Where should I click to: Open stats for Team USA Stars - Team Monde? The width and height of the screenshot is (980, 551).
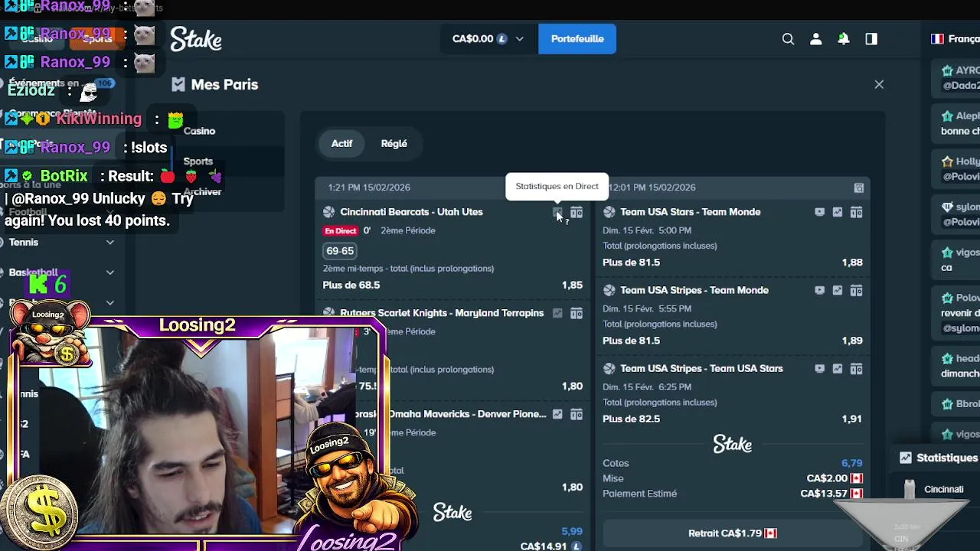(838, 212)
